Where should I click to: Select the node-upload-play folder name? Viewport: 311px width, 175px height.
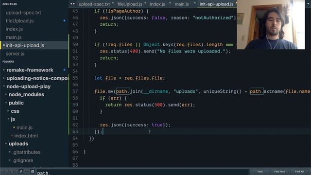(29, 87)
